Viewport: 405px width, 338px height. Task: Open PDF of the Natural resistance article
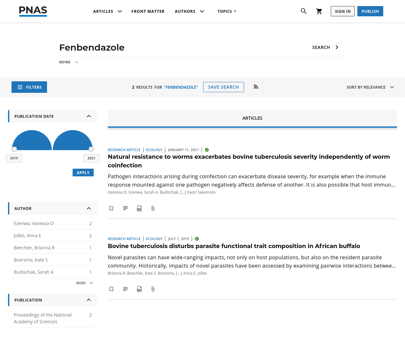[x=139, y=208]
